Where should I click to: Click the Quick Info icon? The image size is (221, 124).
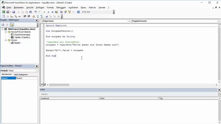pyautogui.click(x=11, y=17)
